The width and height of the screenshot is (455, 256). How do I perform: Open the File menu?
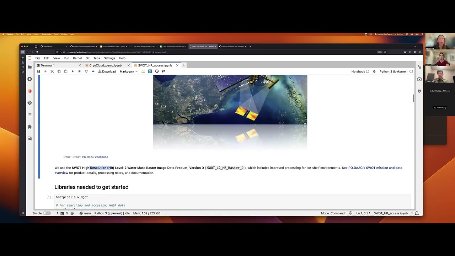38,58
